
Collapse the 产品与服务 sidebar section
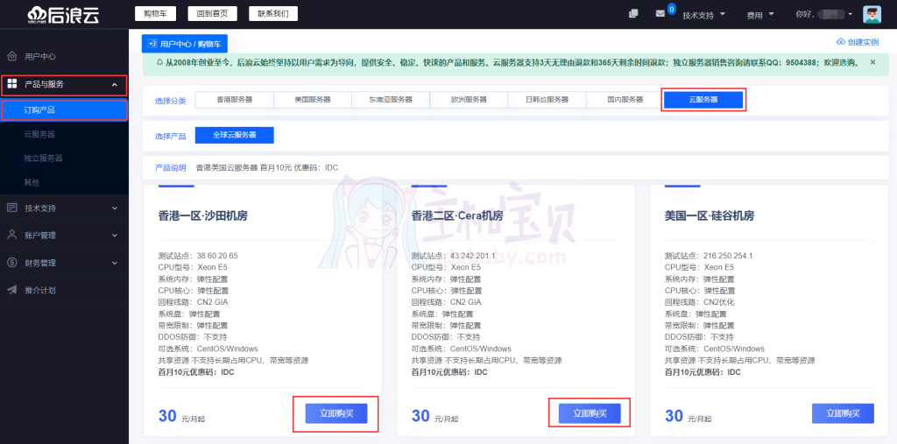click(115, 85)
